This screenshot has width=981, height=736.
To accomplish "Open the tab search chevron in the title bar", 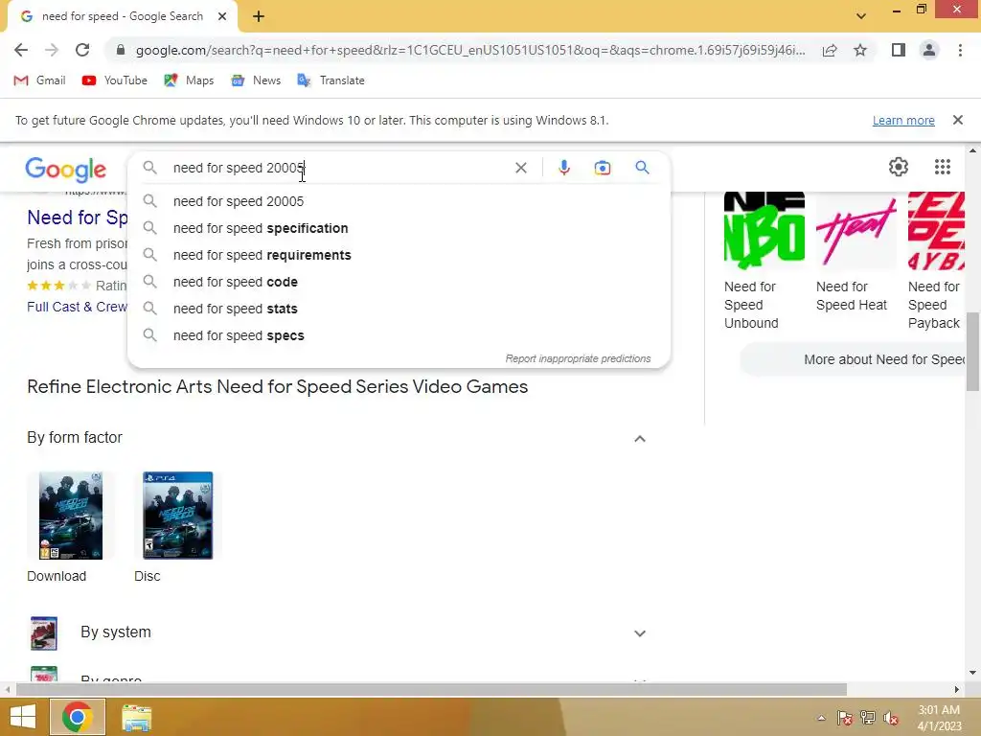I will [x=861, y=15].
